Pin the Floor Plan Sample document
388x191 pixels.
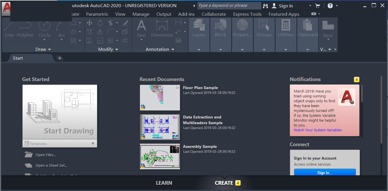coord(178,87)
